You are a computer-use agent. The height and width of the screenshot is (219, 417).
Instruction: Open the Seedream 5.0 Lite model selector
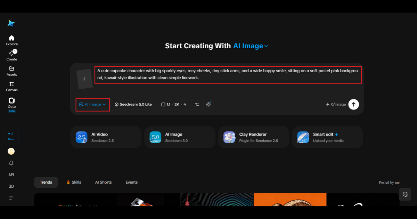(133, 104)
